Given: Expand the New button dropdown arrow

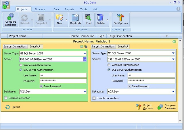Looking at the screenshot, I should (66, 20).
